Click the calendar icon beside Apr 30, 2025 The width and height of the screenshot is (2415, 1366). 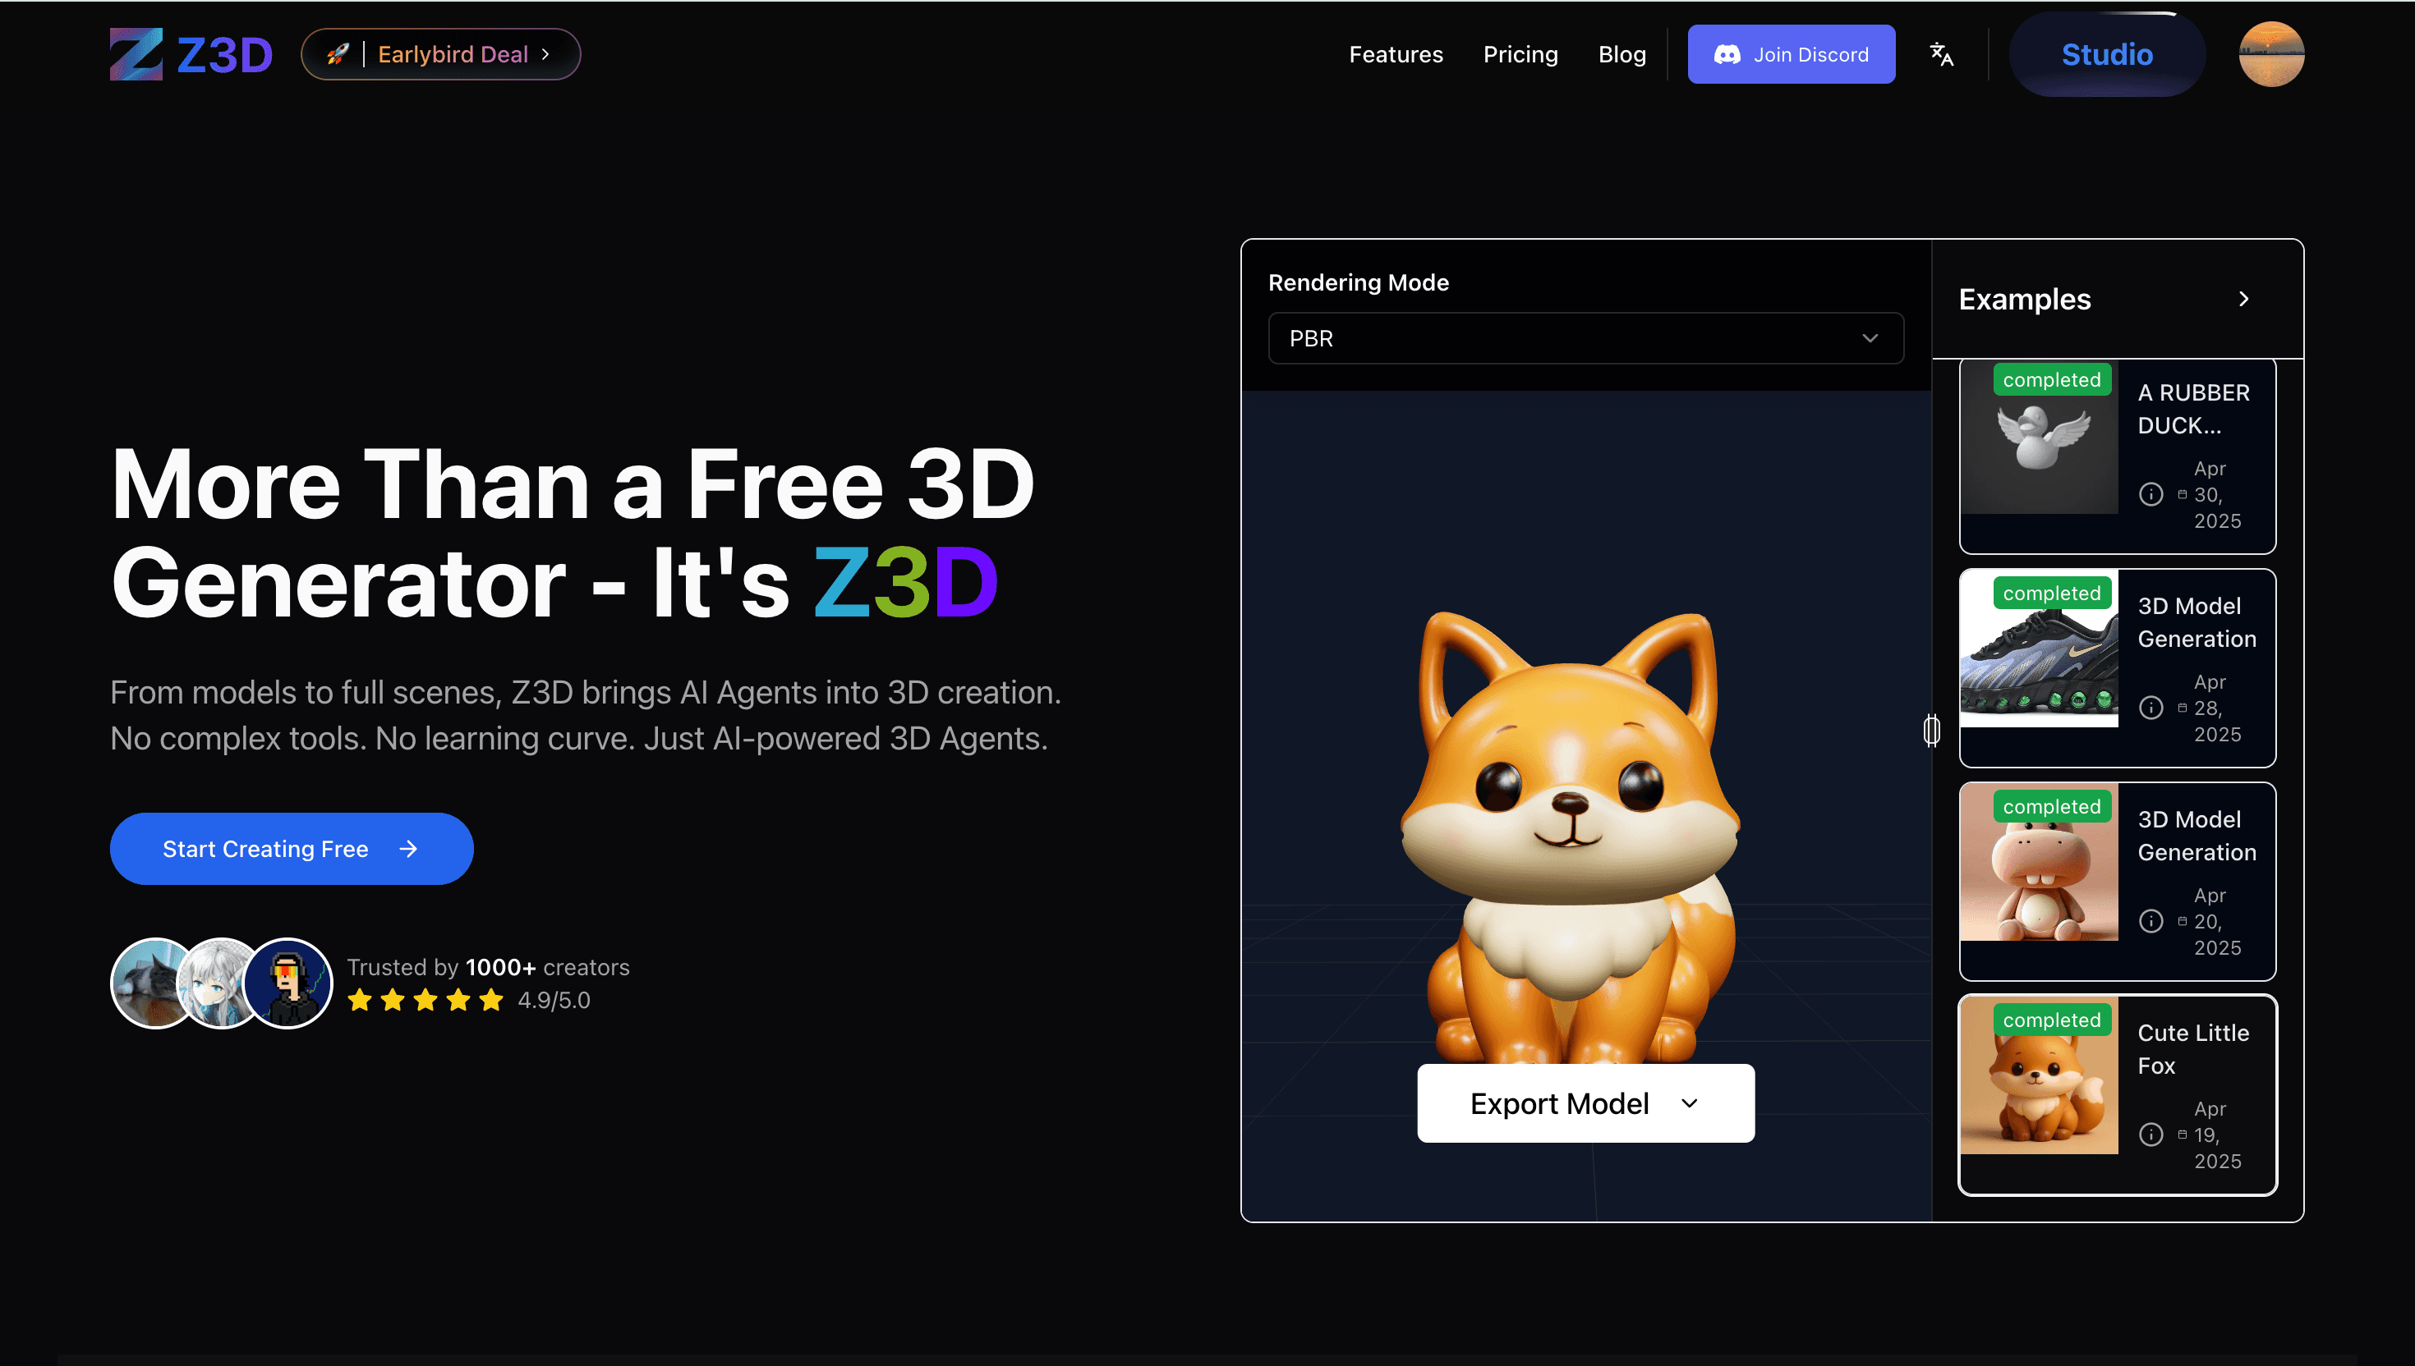coord(2183,494)
